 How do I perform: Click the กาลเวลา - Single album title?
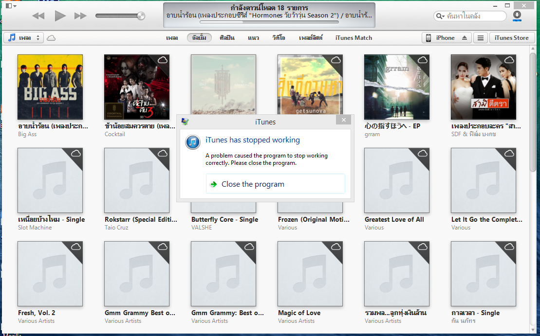pos(475,313)
